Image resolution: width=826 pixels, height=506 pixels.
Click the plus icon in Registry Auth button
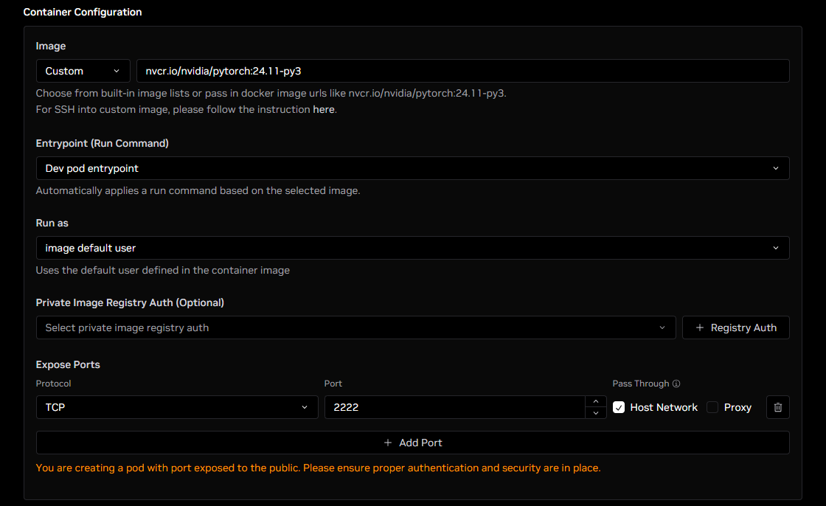coord(701,327)
